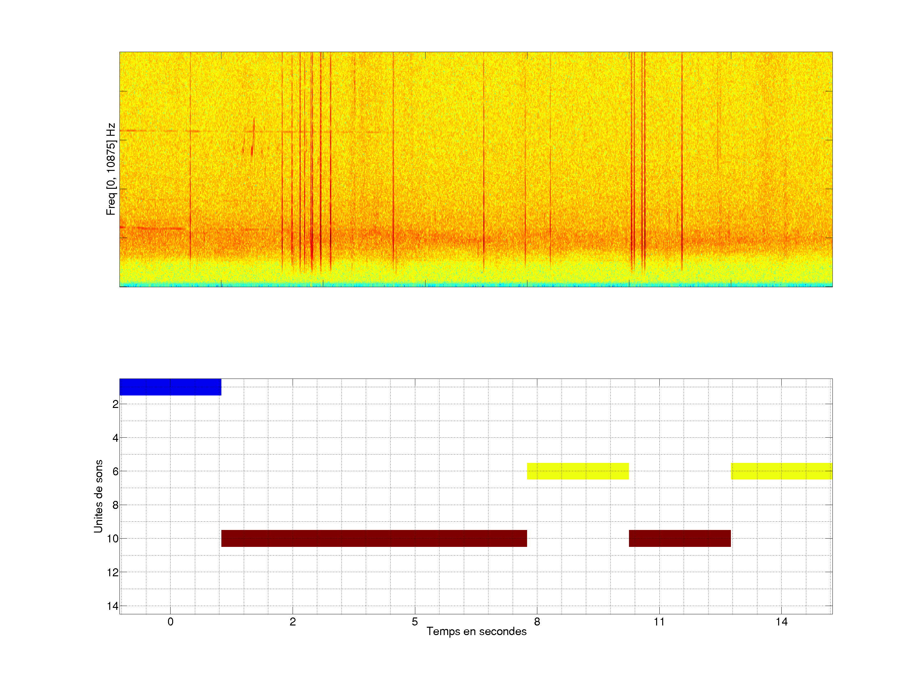This screenshot has height=690, width=920.
Task: Click the rightmost yellow bar near 14 seconds
Action: (781, 471)
